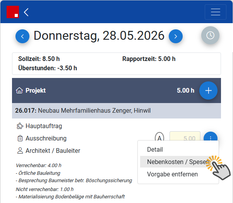Click the Hauptauftrag row
This screenshot has width=233, height=203.
[x=39, y=126]
